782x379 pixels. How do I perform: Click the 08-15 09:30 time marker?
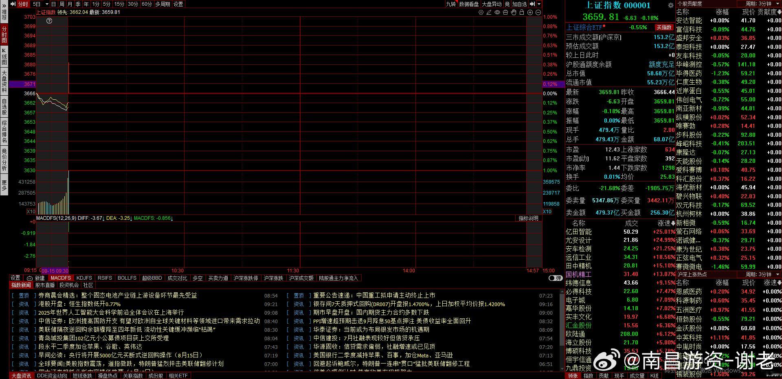(55, 271)
